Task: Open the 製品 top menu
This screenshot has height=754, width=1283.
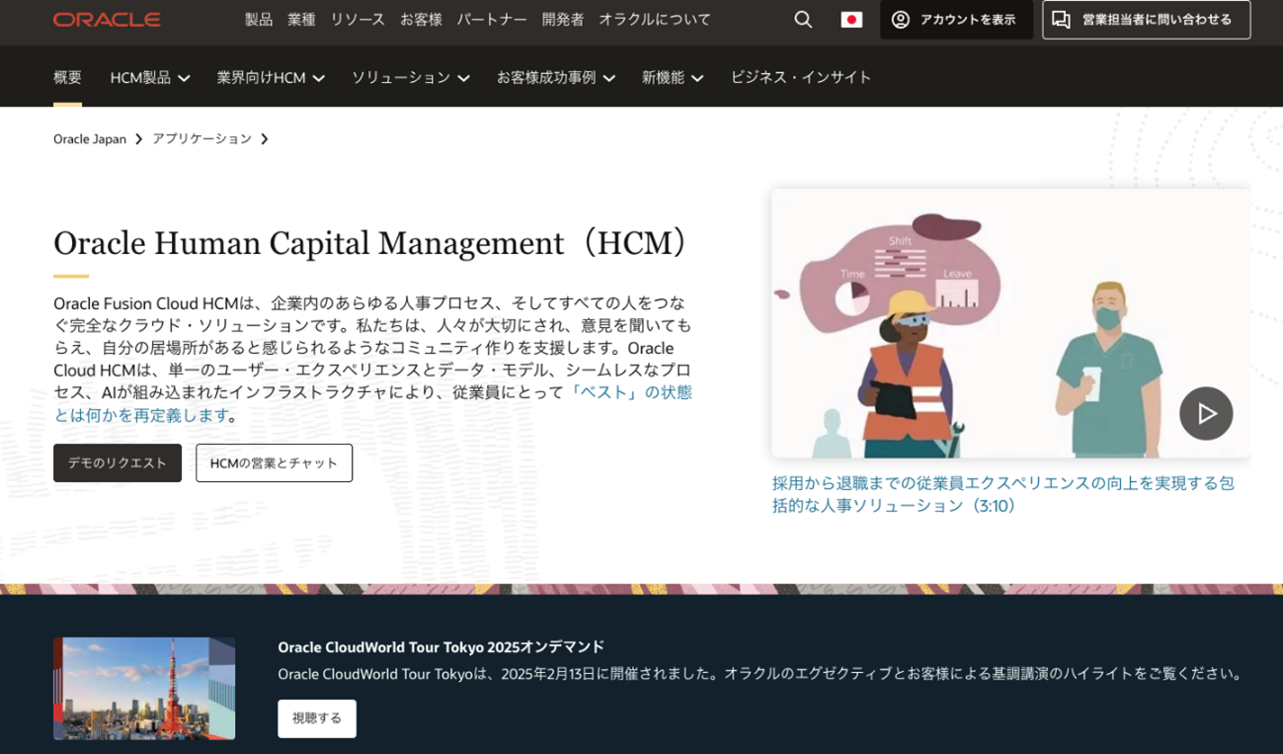Action: point(259,20)
